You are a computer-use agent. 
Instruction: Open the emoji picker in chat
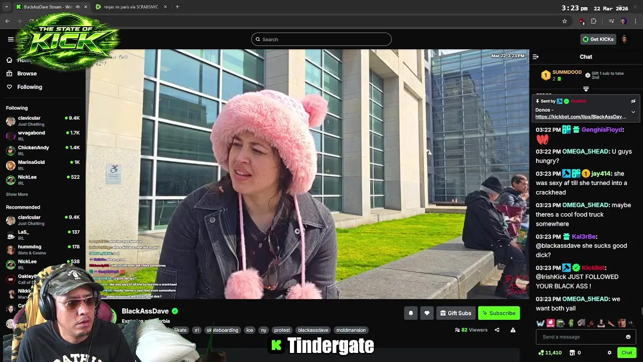628,337
